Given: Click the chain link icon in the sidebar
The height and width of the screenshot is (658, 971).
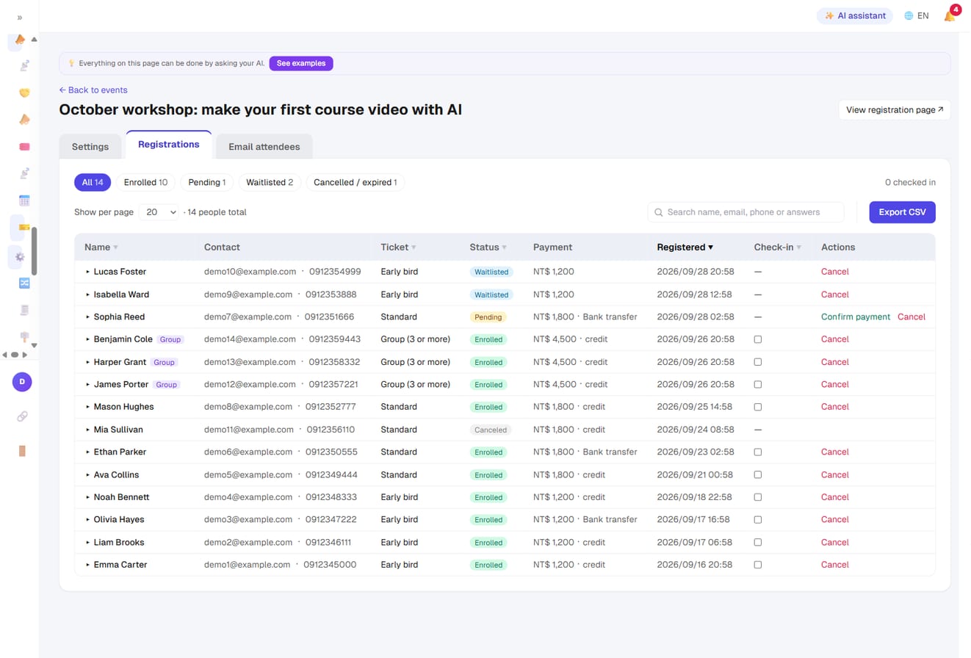Looking at the screenshot, I should pos(23,416).
